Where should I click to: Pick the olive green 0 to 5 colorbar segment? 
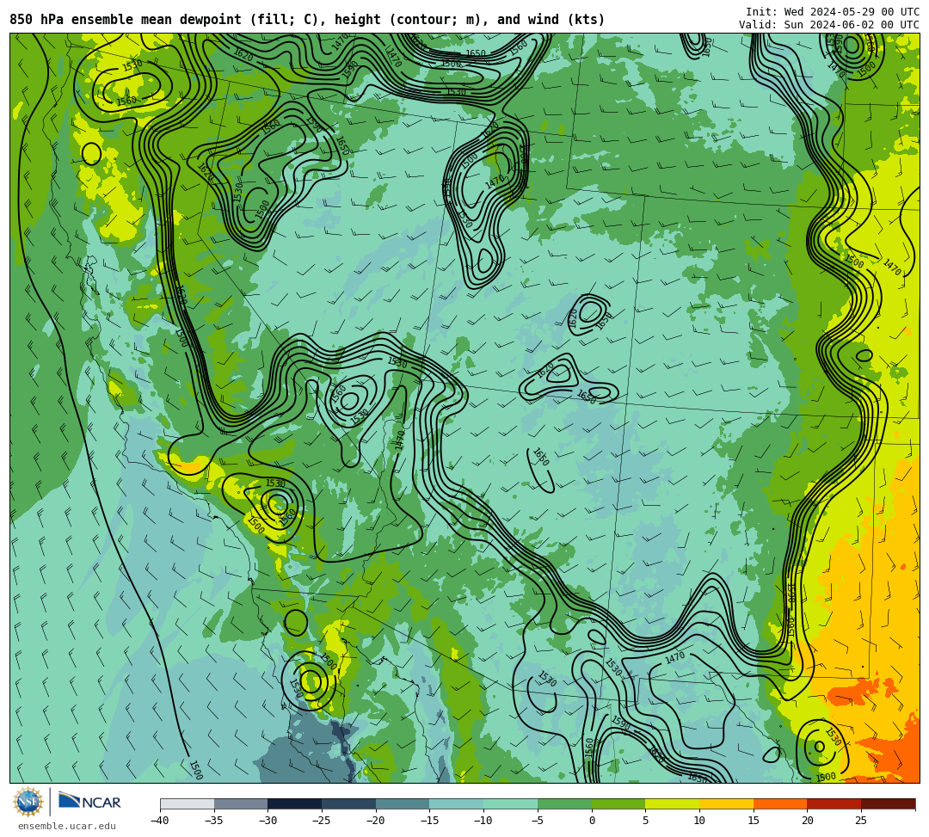pos(618,803)
